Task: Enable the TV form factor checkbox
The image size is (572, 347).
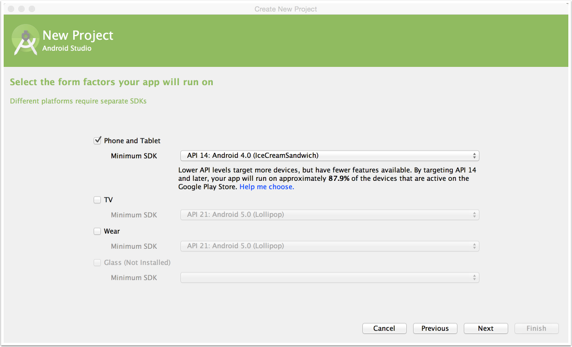Action: [97, 200]
